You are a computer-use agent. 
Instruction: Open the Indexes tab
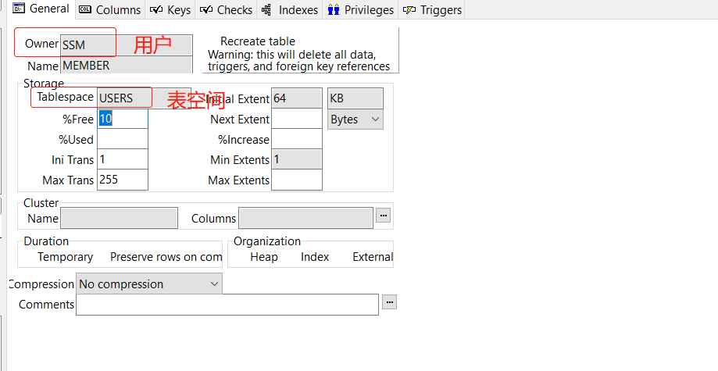click(290, 10)
